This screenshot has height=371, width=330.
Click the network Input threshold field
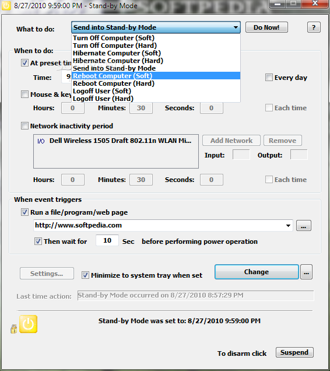tap(241, 155)
